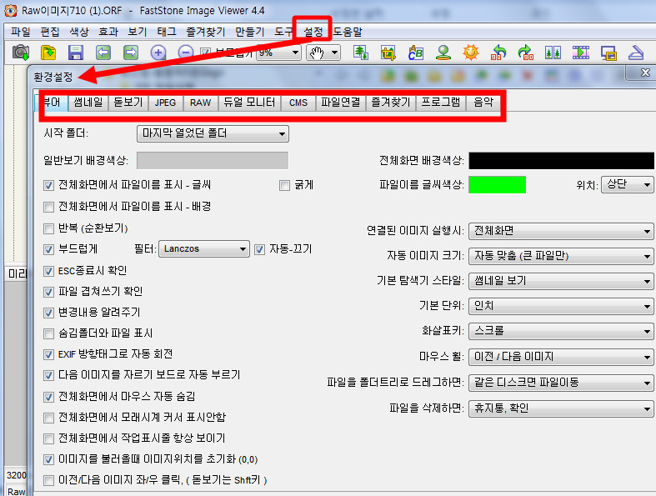Switch to the 썸네일 tab
Screen dimensions: 656x496
87,103
